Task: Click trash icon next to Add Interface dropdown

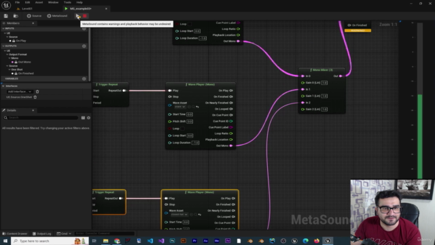Action: coord(37,92)
